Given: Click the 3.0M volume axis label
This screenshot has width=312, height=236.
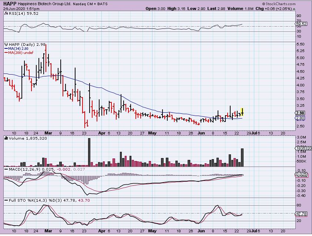Looking at the screenshot, I should 301,137.
